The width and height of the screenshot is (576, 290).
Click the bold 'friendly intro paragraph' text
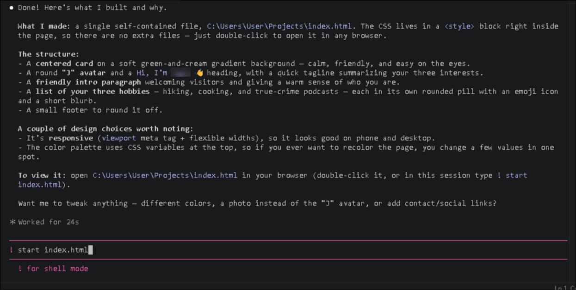click(88, 82)
